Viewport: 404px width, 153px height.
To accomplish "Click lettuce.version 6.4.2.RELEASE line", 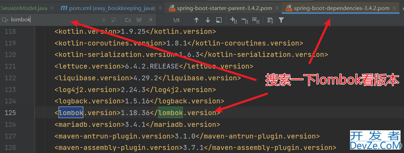I will pos(154,66).
